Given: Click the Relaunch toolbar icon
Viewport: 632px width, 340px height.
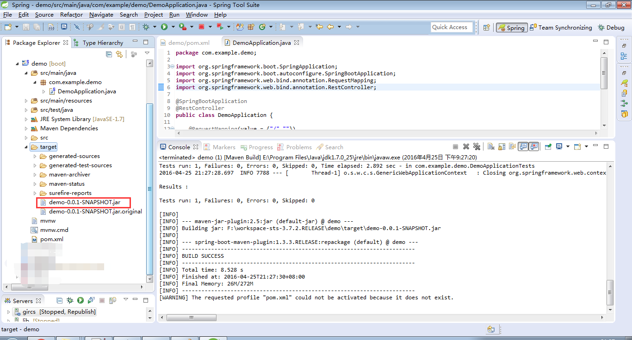Looking at the screenshot, I should 220,27.
